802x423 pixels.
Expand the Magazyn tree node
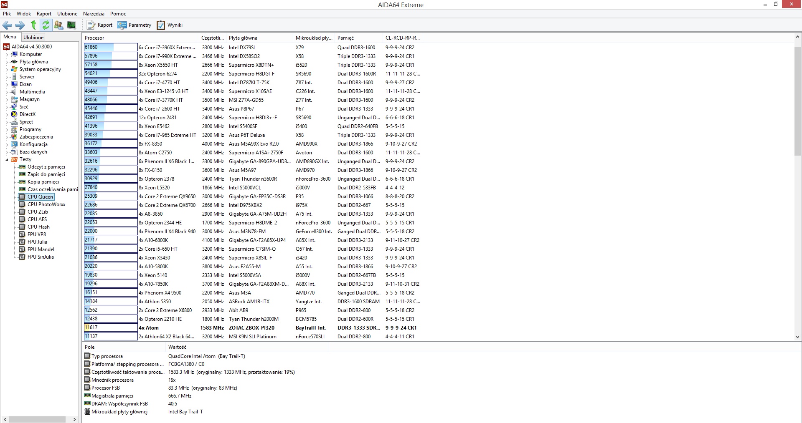[7, 99]
